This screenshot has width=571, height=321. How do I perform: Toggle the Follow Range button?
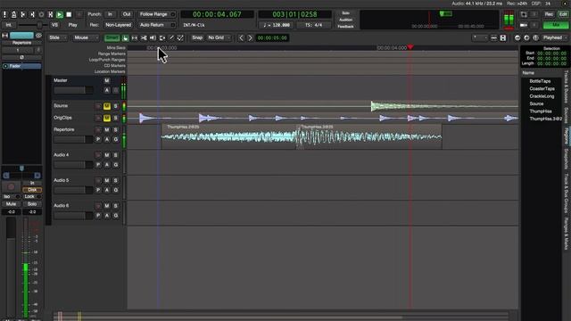pos(157,14)
